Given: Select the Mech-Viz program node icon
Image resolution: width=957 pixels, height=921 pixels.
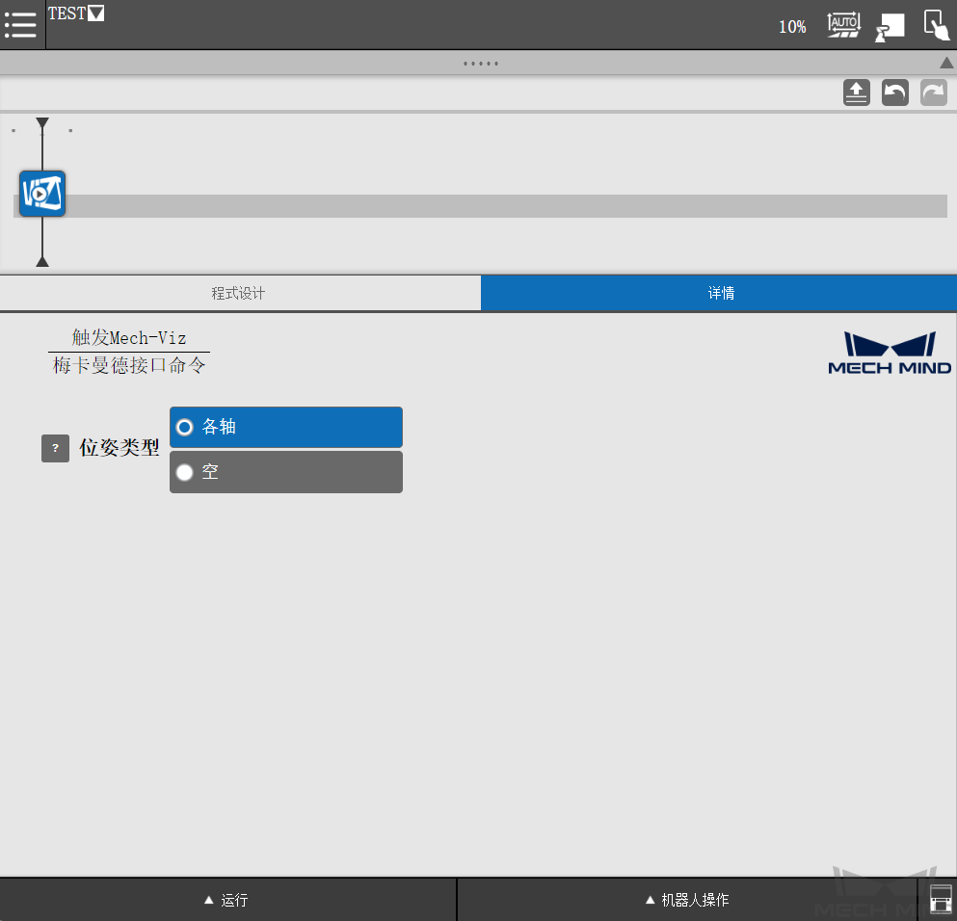Looking at the screenshot, I should click(41, 193).
